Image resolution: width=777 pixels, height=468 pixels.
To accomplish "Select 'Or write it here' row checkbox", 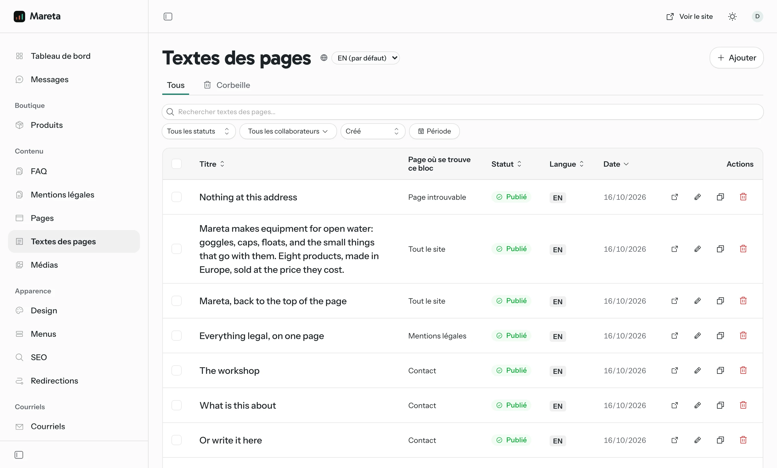I will (176, 440).
